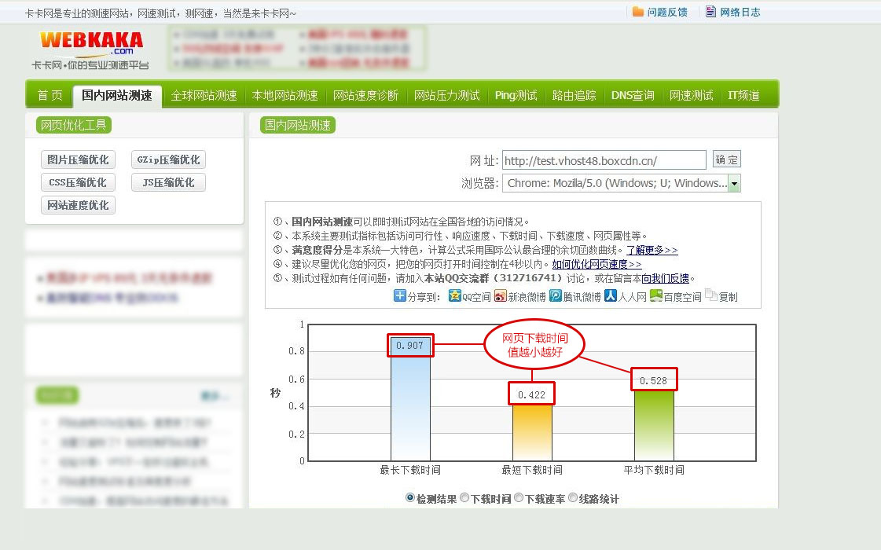881x550 pixels.
Task: Open the 浏览器 dropdown arrow
Action: pyautogui.click(x=734, y=183)
